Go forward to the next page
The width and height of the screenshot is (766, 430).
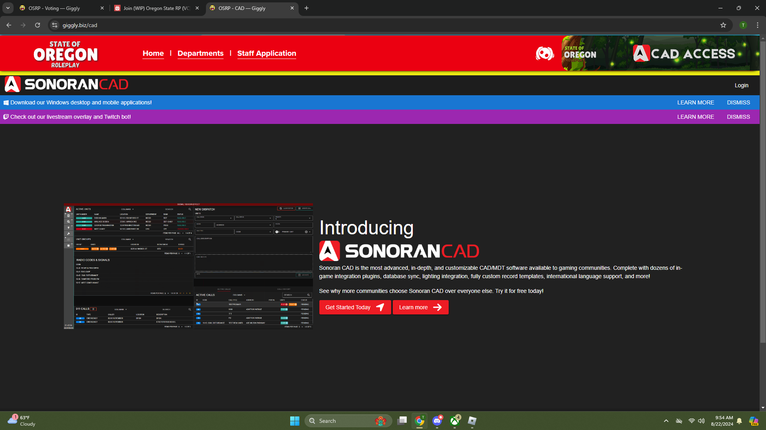tap(23, 25)
